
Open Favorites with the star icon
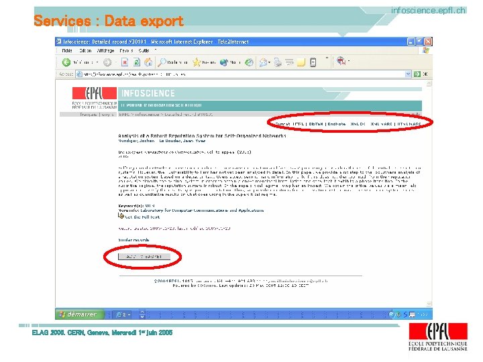pos(197,62)
